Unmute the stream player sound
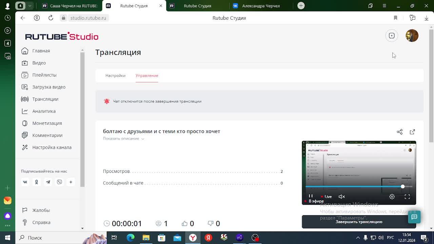The width and height of the screenshot is (434, 244). click(342, 197)
